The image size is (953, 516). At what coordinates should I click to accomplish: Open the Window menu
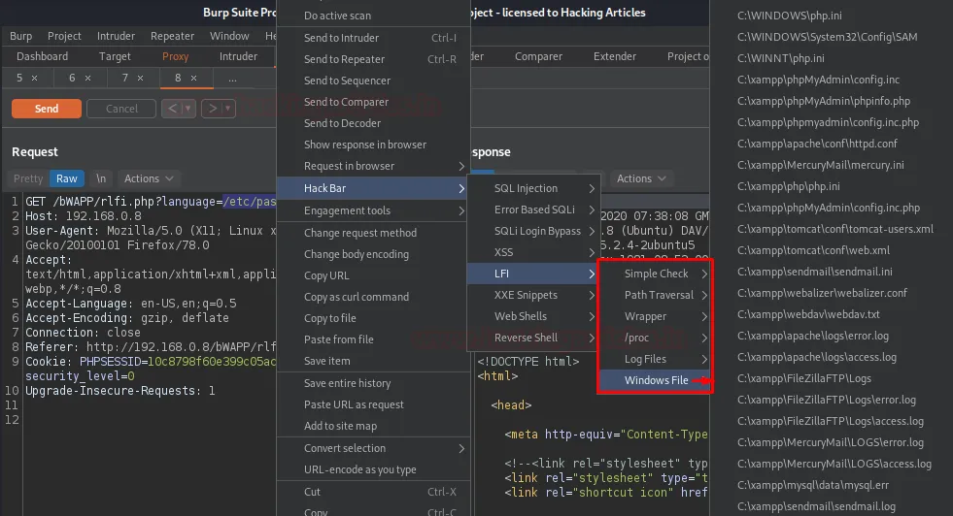(x=229, y=36)
